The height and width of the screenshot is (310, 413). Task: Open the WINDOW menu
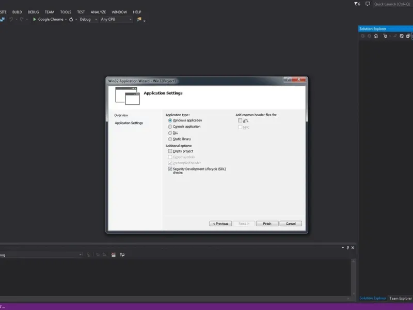pos(119,12)
